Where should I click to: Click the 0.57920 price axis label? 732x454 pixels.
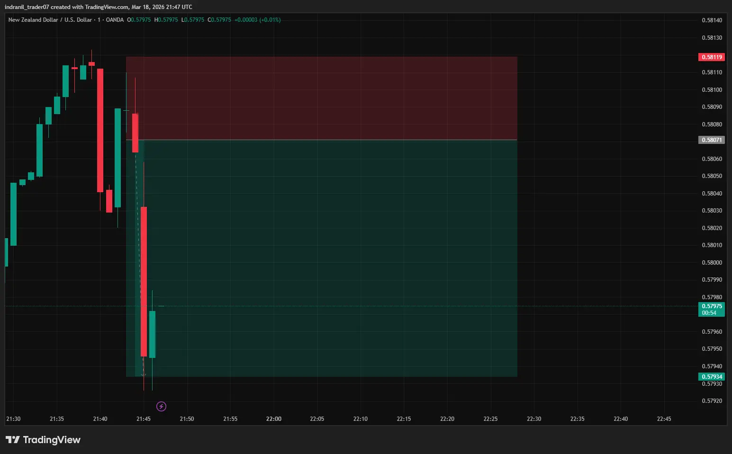click(712, 401)
